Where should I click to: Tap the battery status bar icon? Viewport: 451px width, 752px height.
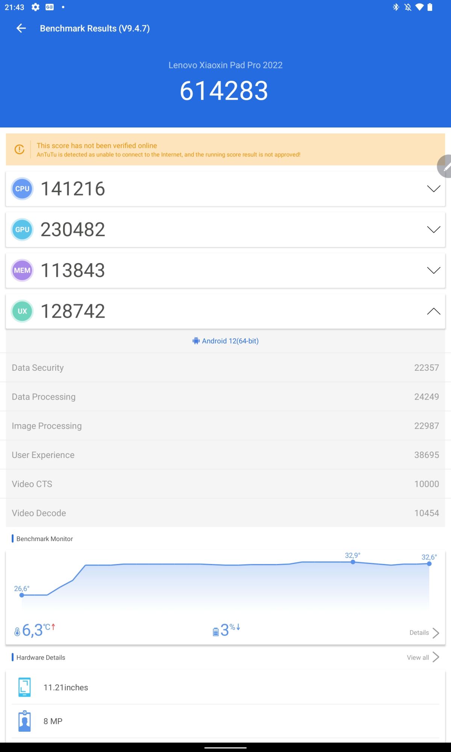430,7
